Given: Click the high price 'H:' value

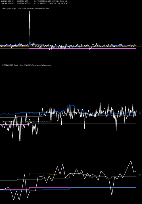Looking at the screenshot, I should pos(51,1).
